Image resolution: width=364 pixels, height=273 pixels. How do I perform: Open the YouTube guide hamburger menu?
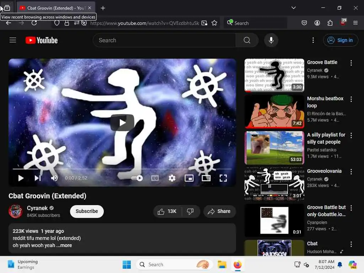pos(13,40)
